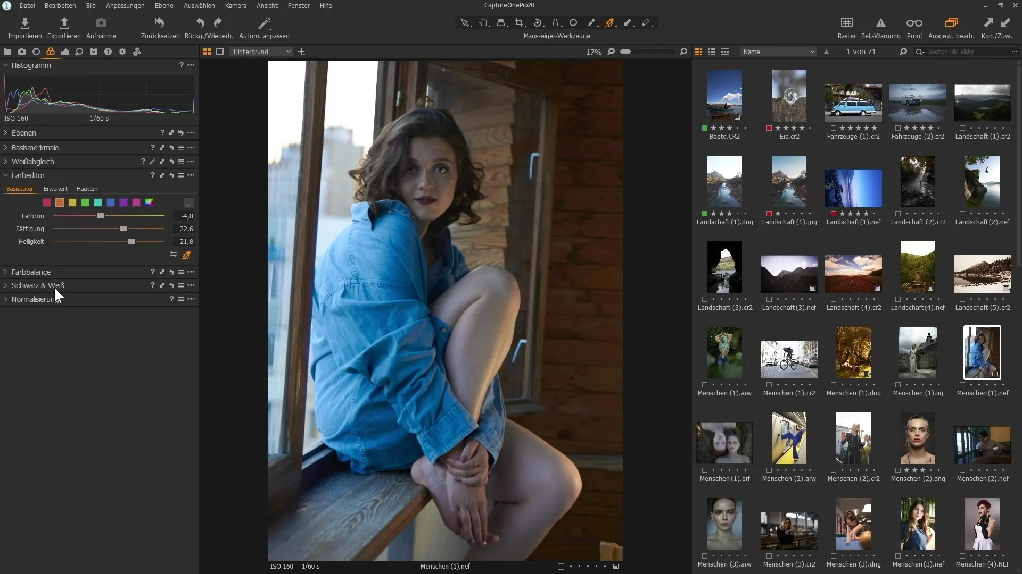The height and width of the screenshot is (574, 1022).
Task: Open the Output gear tool tab
Action: 122,52
